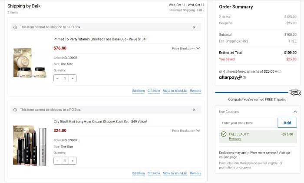Add Gift Note to Shadow Stick Set
The width and height of the screenshot is (304, 183).
coord(154,173)
